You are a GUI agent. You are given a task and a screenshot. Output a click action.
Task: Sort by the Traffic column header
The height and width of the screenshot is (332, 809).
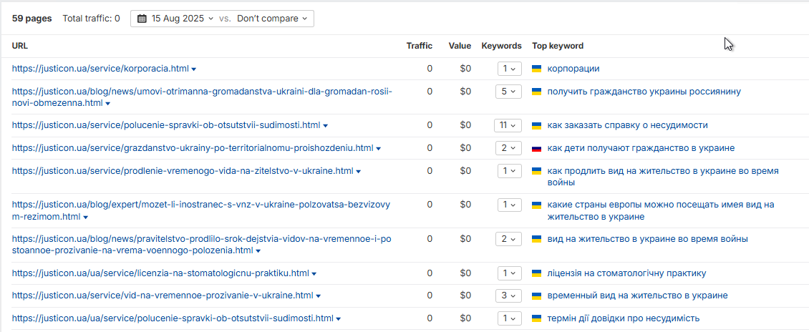[420, 46]
